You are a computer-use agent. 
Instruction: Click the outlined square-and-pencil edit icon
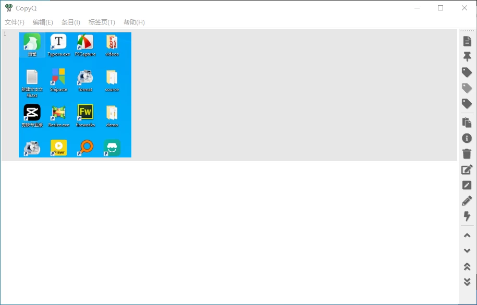pyautogui.click(x=467, y=169)
